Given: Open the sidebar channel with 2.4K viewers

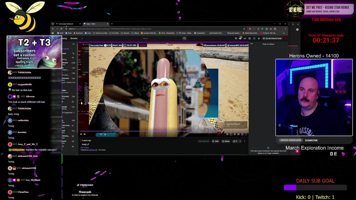Looking at the screenshot, I should click(69, 63).
